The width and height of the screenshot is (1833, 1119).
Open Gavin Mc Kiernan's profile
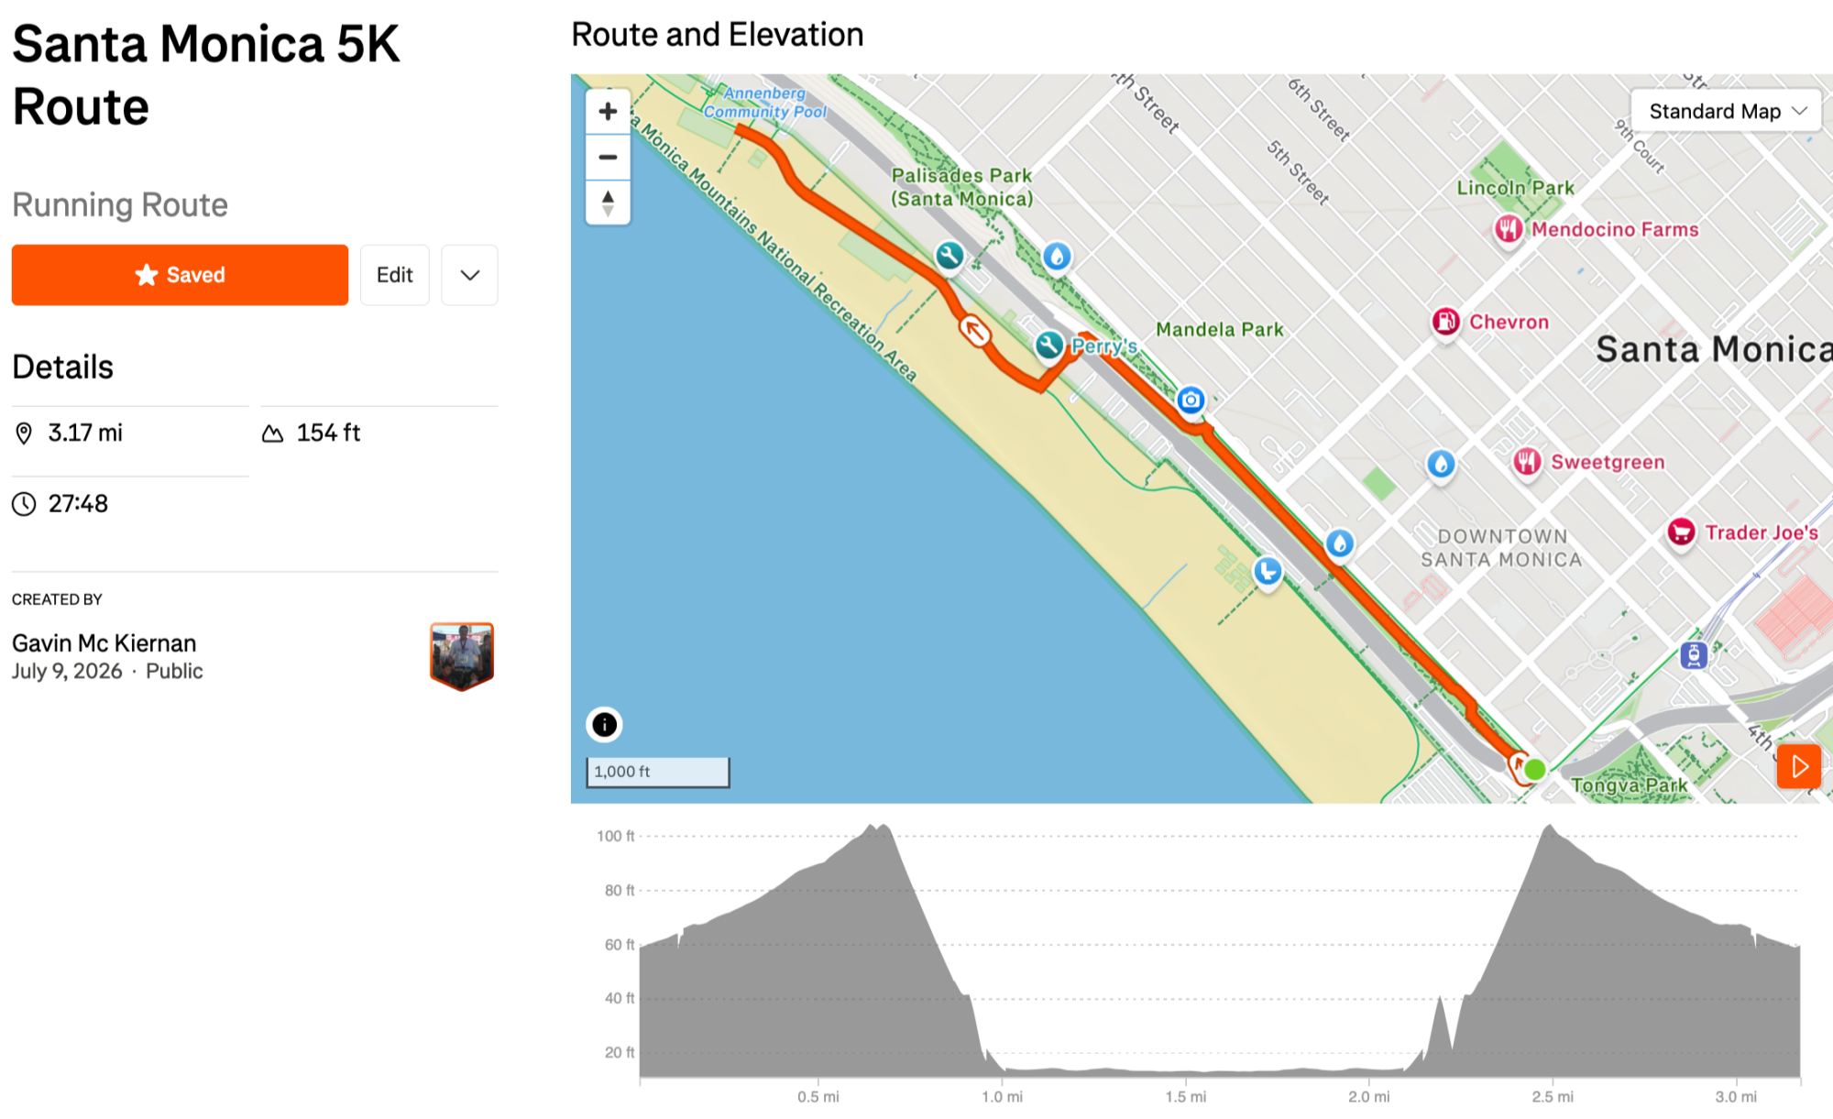click(x=104, y=643)
